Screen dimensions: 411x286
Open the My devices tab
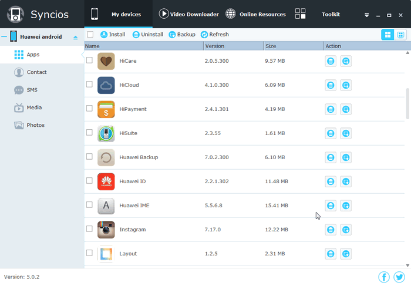[x=118, y=14]
